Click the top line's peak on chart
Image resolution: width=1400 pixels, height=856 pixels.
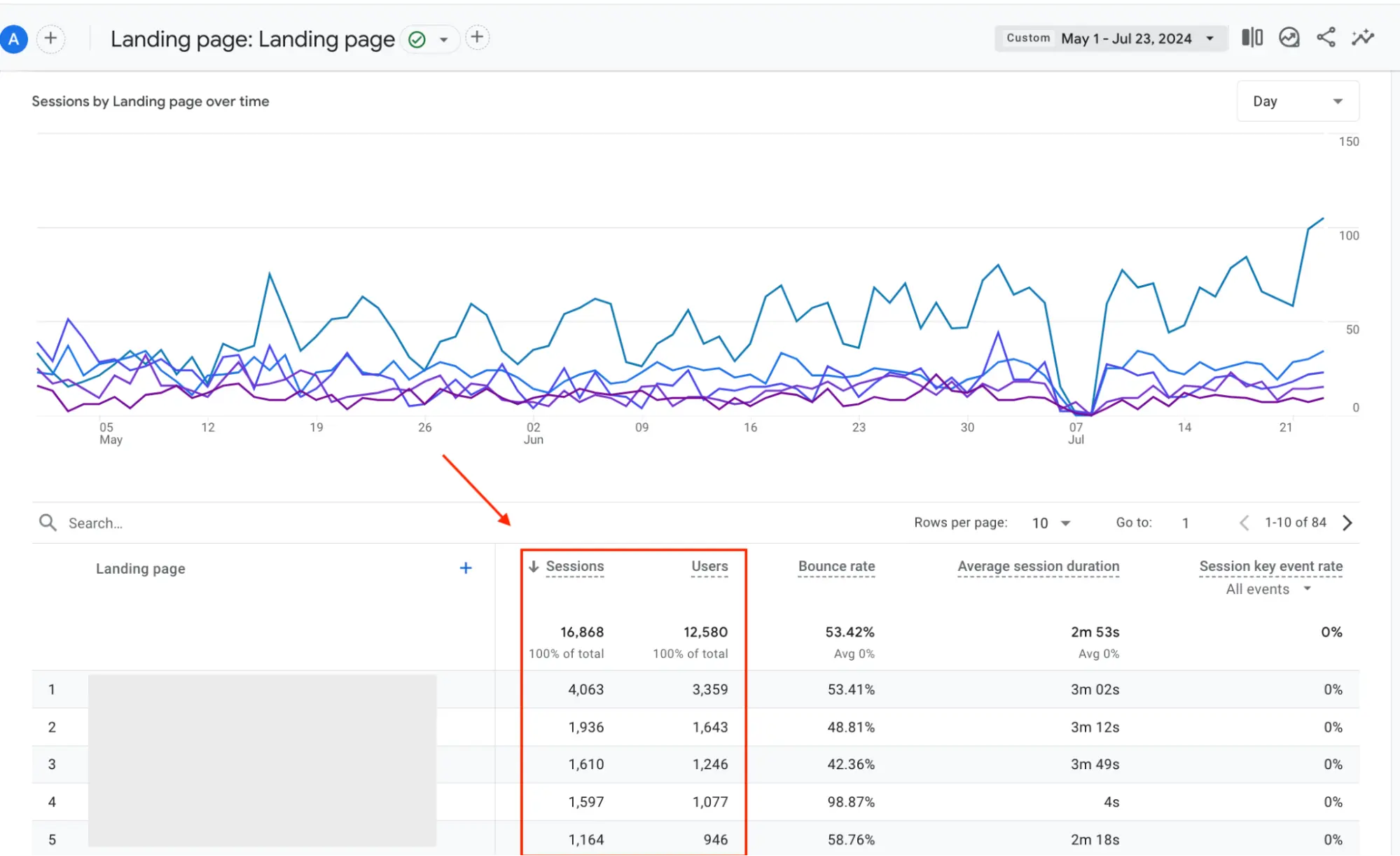(1323, 219)
